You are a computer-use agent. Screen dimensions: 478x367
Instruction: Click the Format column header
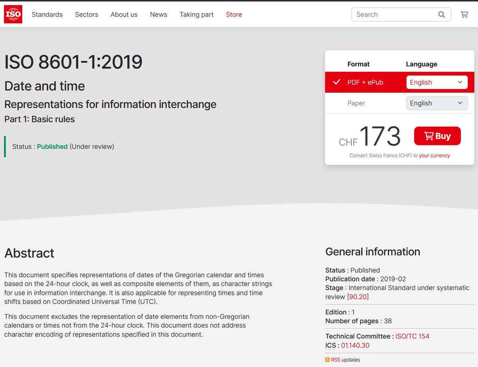358,64
